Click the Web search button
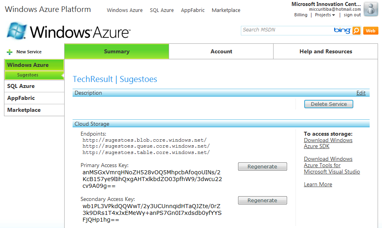 [370, 31]
